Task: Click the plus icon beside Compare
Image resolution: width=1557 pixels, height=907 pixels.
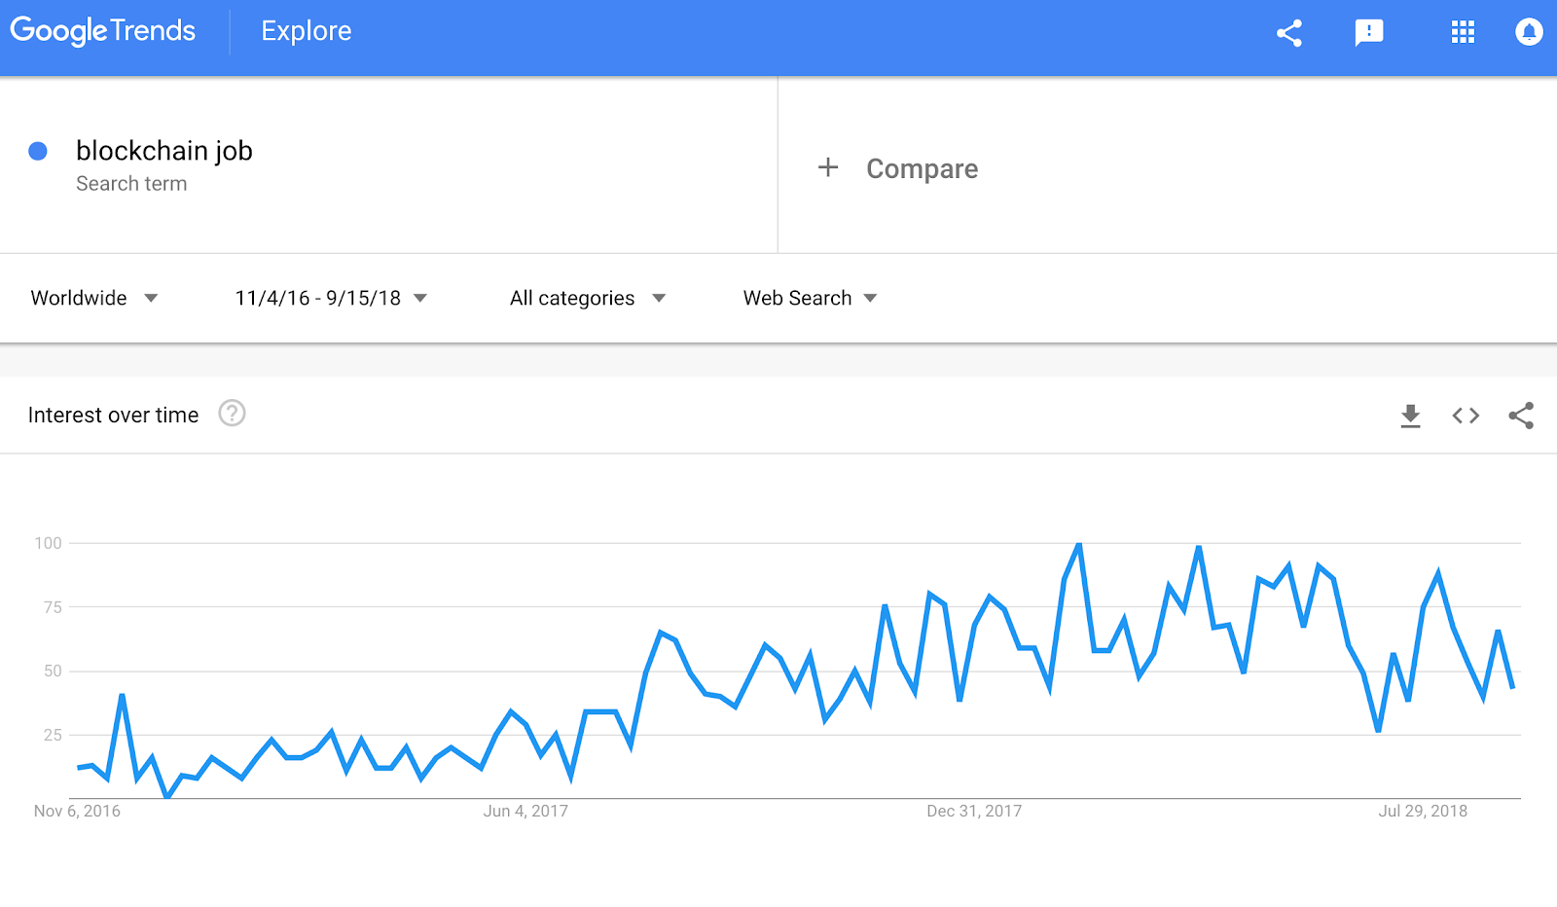Action: (828, 167)
